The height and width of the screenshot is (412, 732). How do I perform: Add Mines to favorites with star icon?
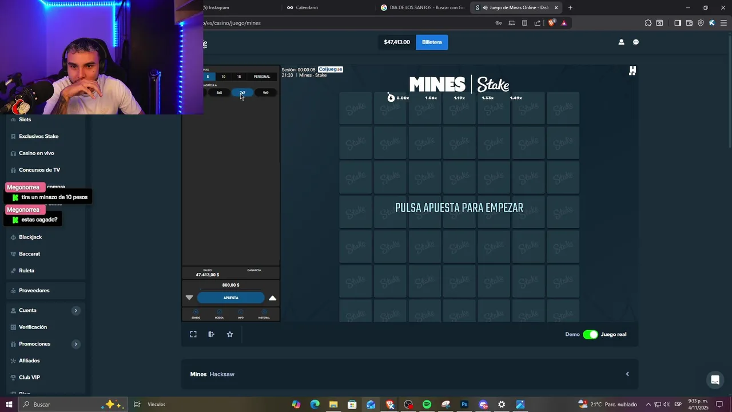[230, 334]
